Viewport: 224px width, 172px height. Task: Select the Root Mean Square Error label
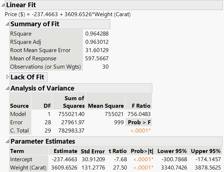click(x=40, y=50)
